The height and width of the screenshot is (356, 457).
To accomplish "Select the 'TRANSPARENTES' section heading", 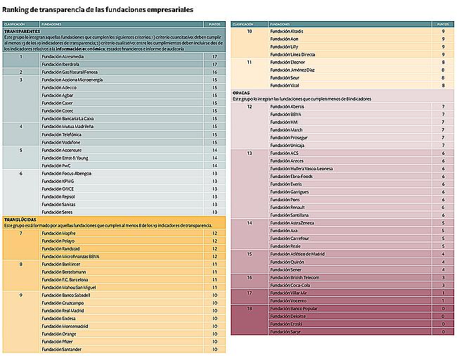I will [22, 31].
